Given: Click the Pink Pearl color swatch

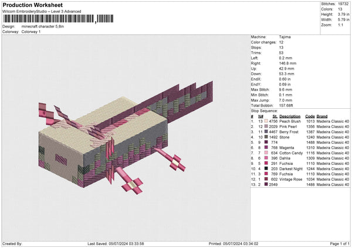Looking at the screenshot, I should [266, 126].
